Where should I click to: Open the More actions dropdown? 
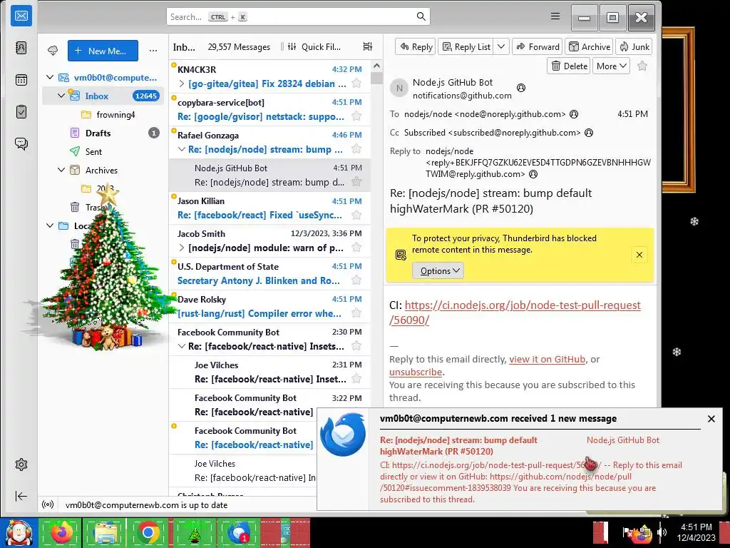click(x=611, y=66)
